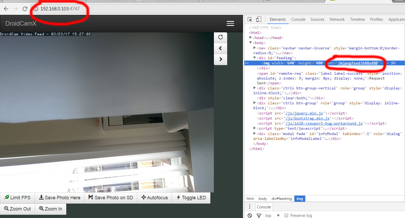Toggle LED flash on the phone
Screen dimensions: 405x218
[x=191, y=198]
